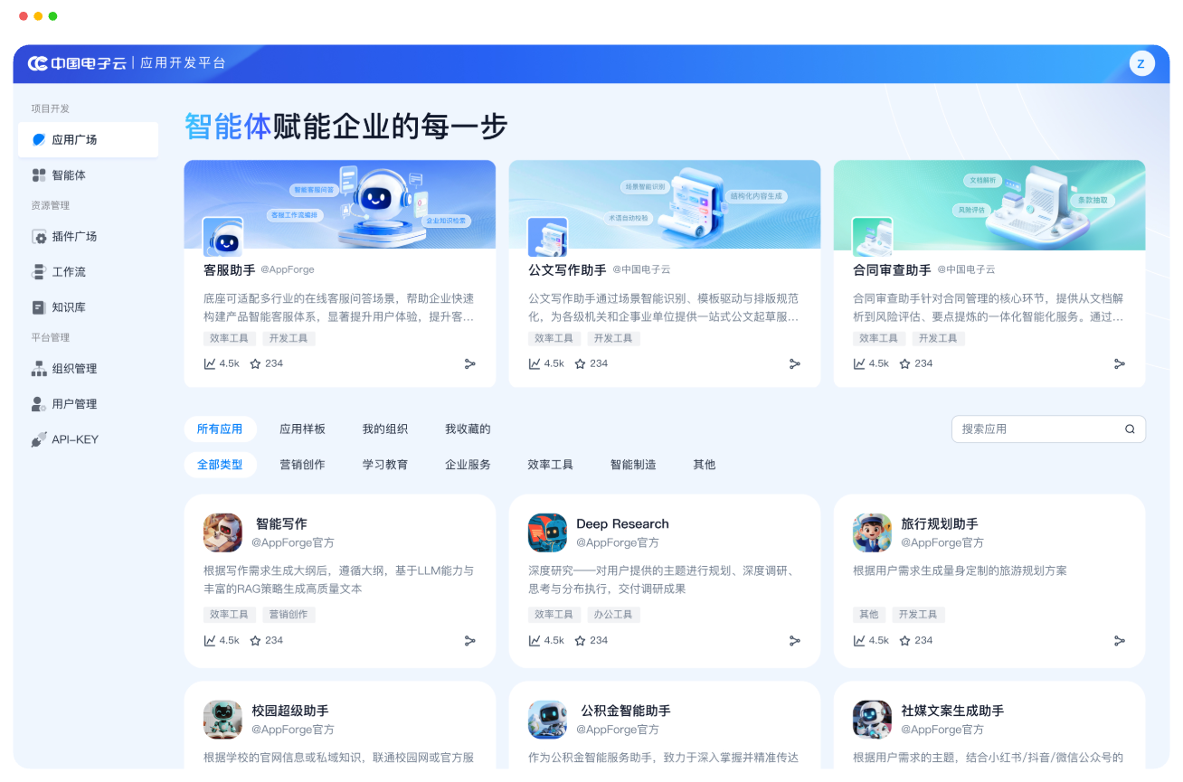Switch to the 应用样板 tab
Image resolution: width=1183 pixels, height=782 pixels.
point(302,429)
